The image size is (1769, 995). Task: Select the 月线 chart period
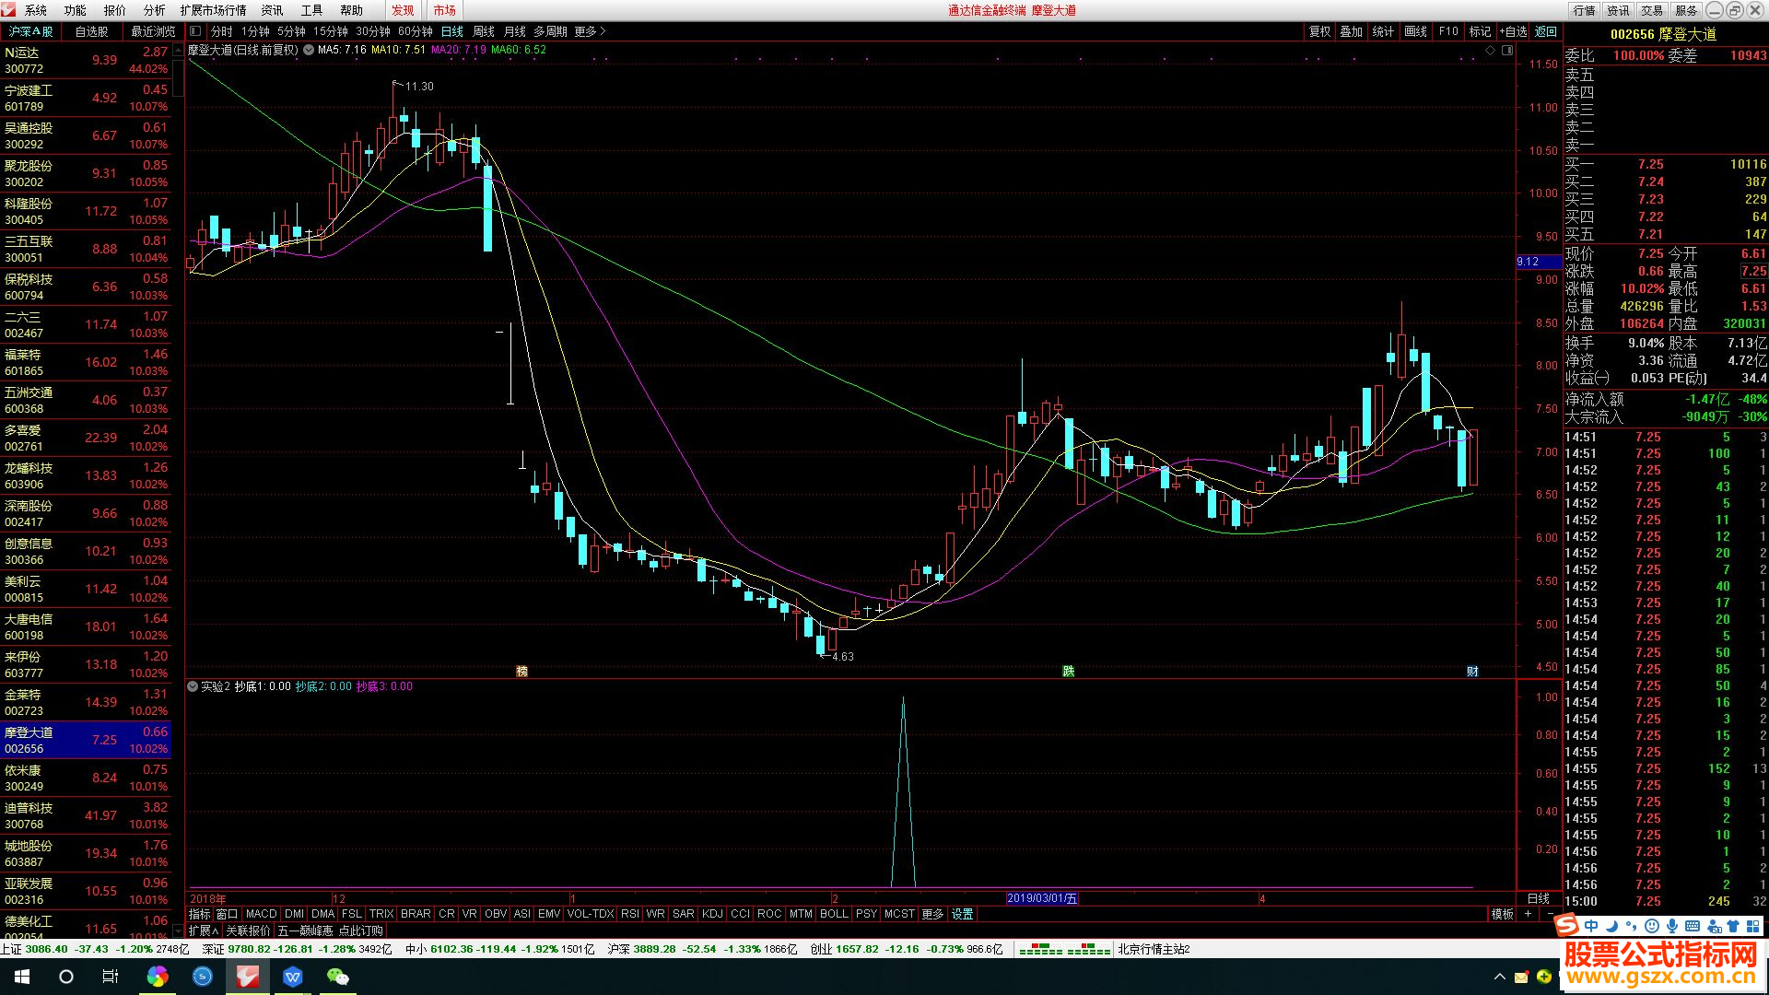click(x=515, y=31)
